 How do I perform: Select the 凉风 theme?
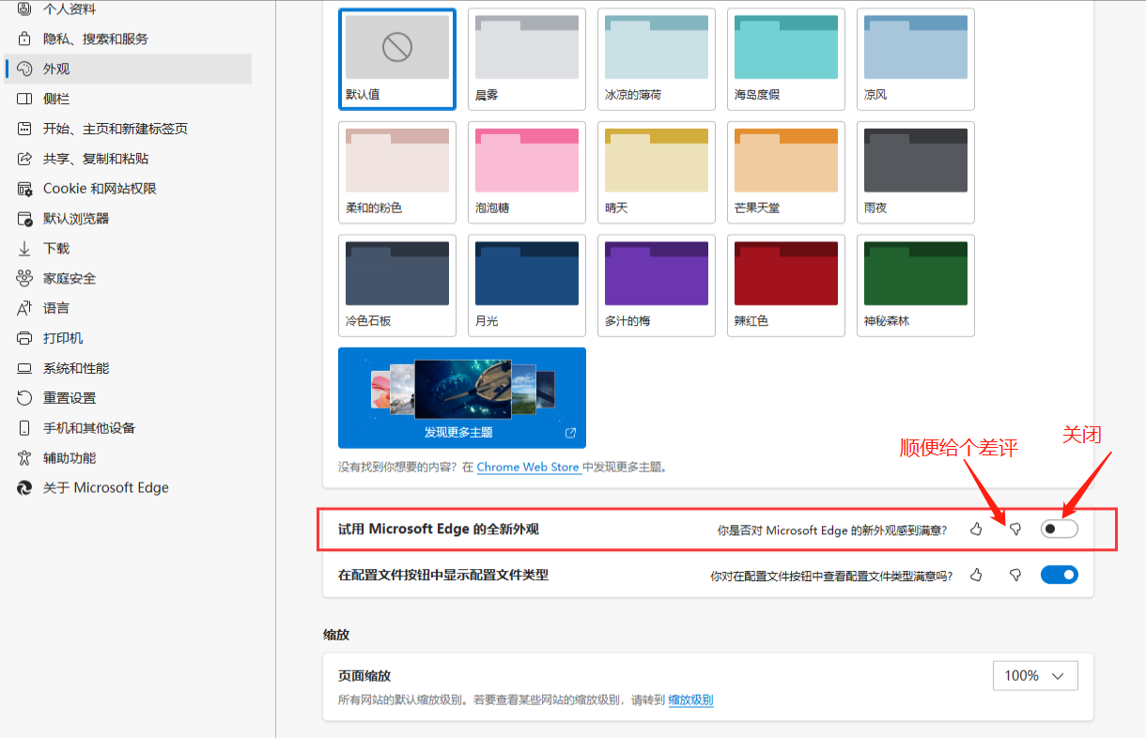916,59
